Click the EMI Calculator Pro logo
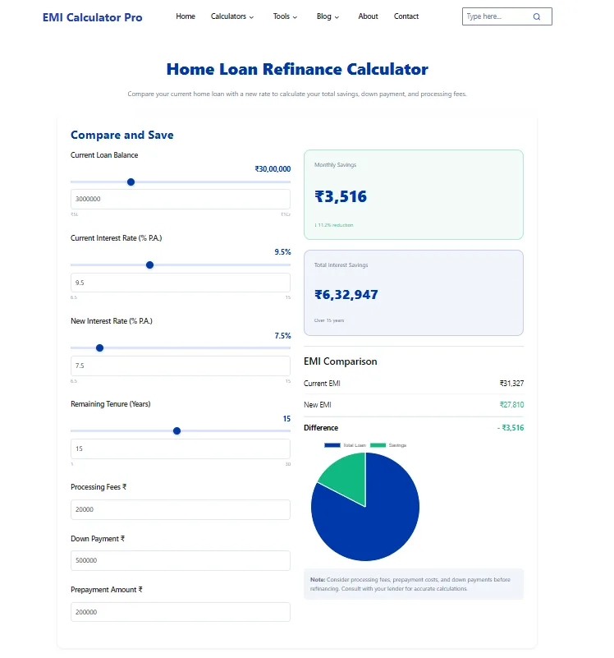Image resolution: width=614 pixels, height=658 pixels. coord(92,17)
